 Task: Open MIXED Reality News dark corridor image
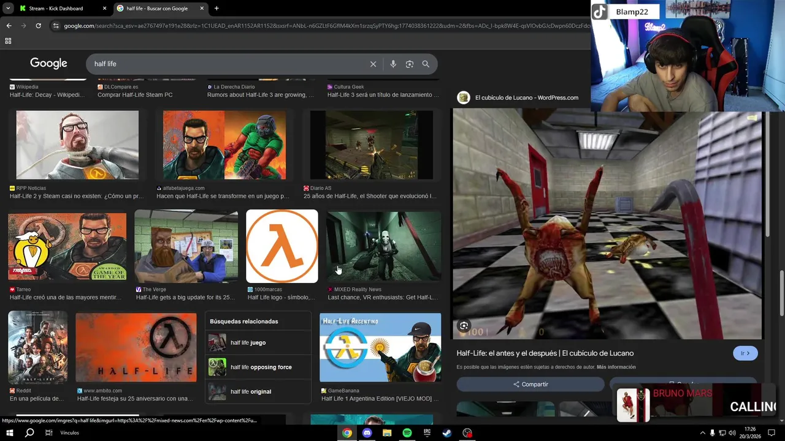pyautogui.click(x=383, y=246)
